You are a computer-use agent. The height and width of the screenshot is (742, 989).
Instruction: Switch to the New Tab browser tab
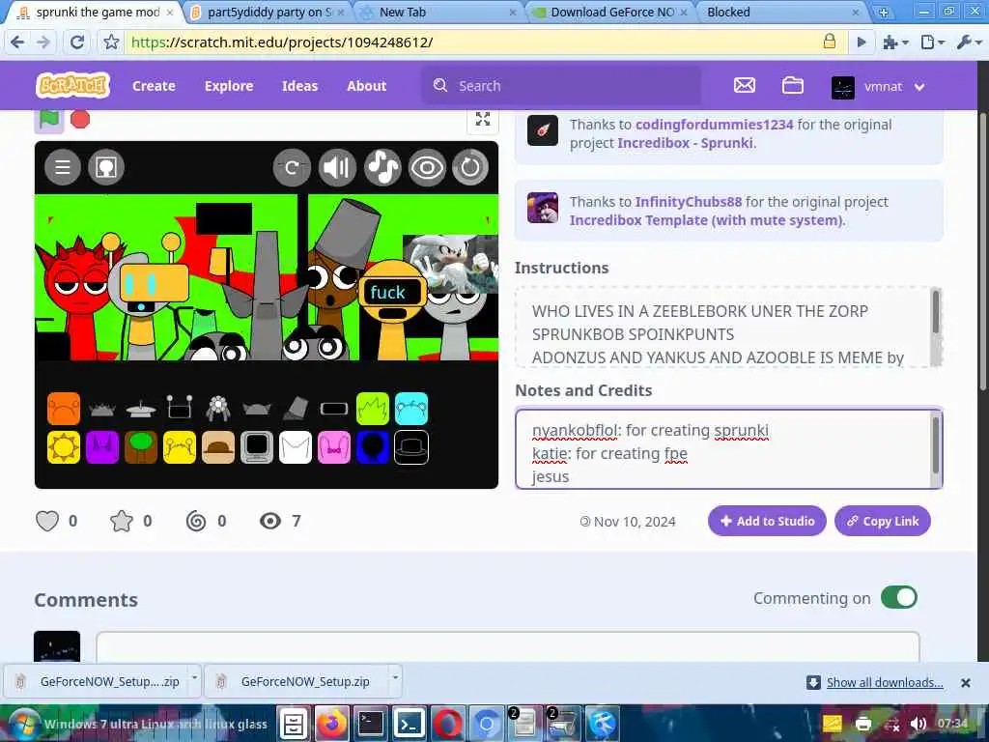pos(438,12)
